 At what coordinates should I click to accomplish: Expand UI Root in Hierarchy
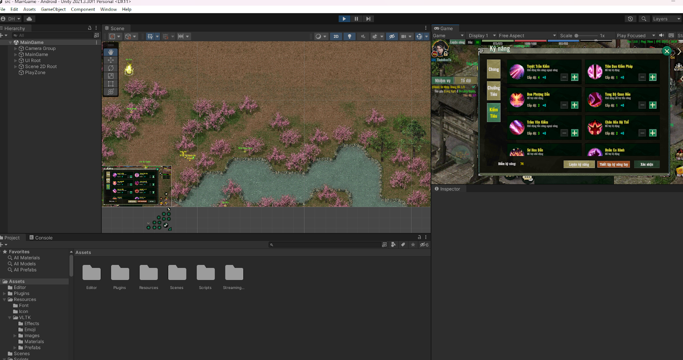(x=16, y=60)
